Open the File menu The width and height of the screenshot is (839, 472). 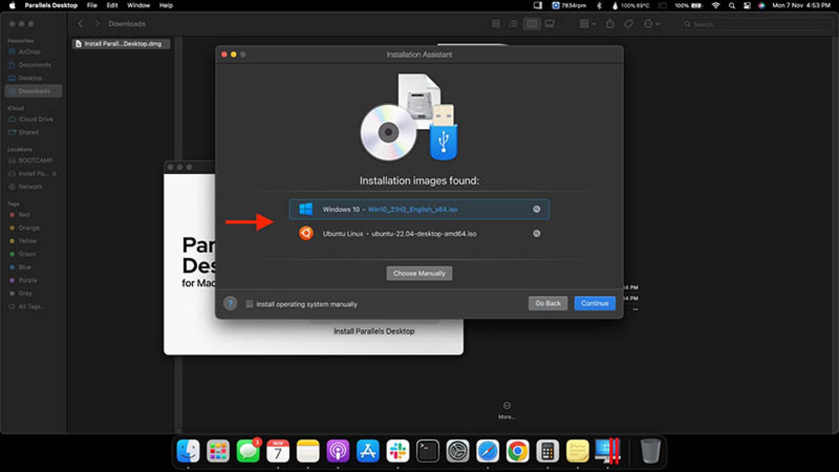92,5
